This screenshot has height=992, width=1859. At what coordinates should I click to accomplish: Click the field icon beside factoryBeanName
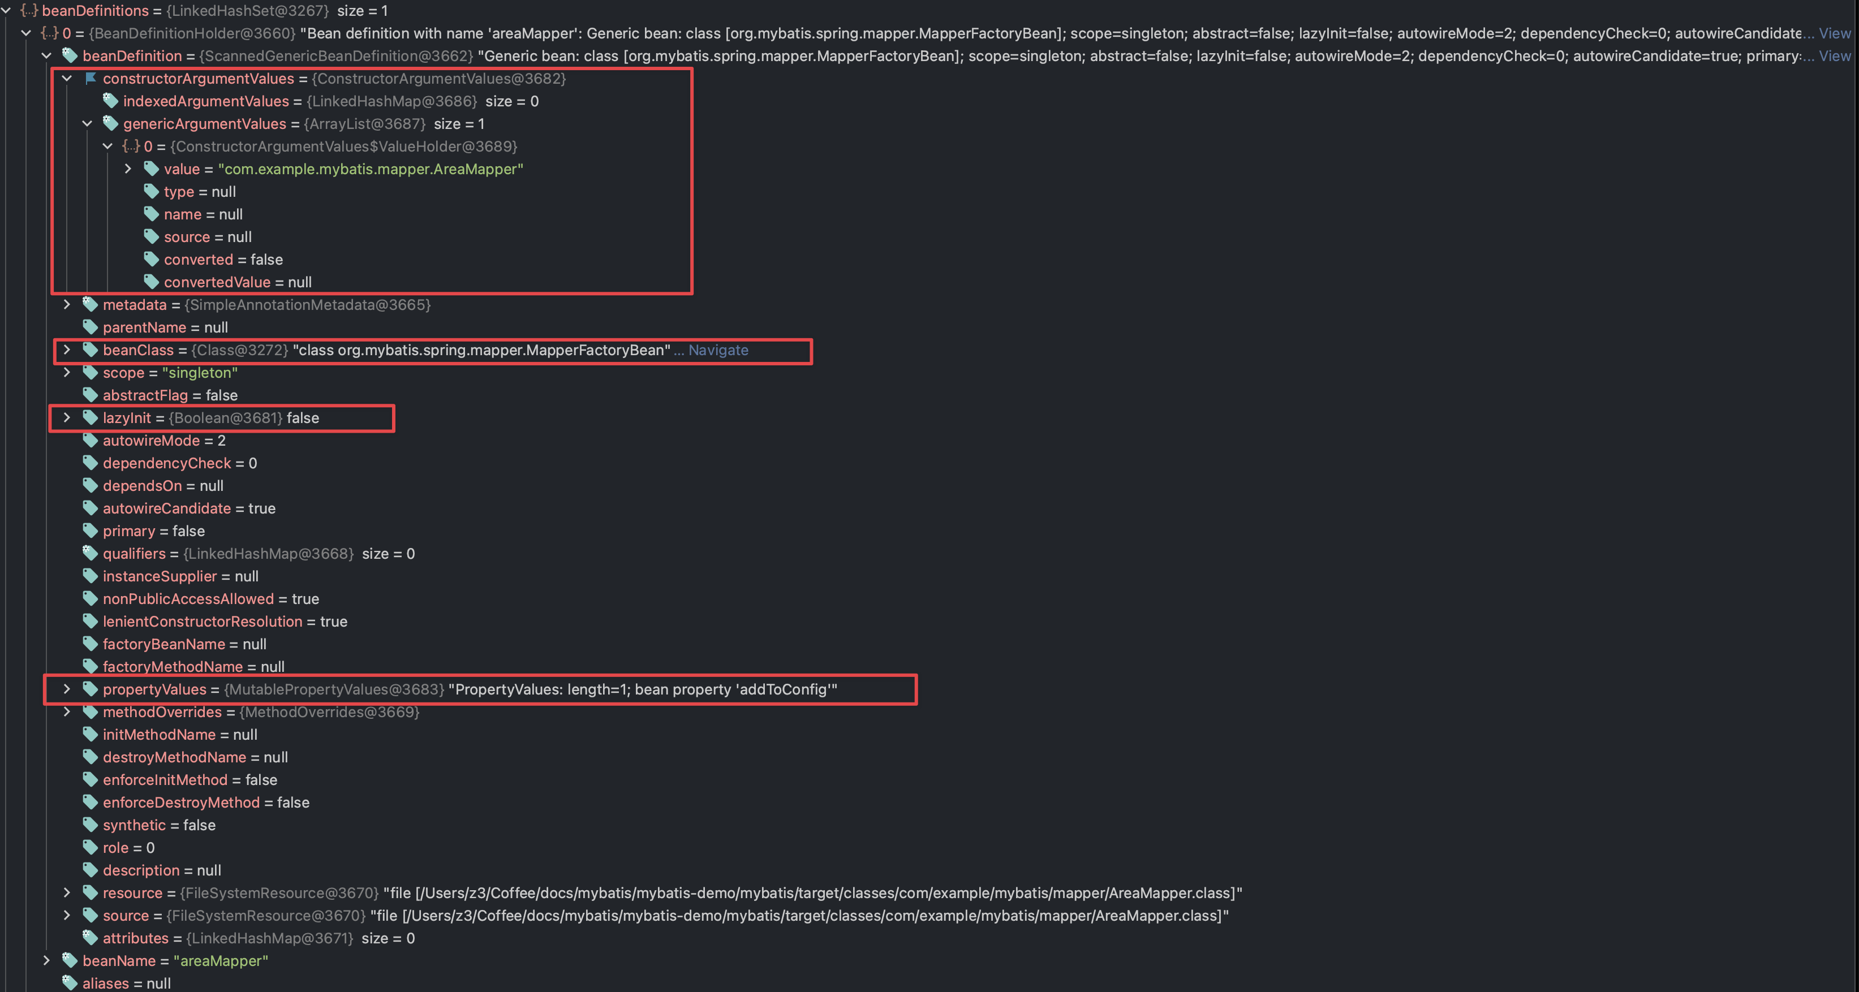point(90,644)
